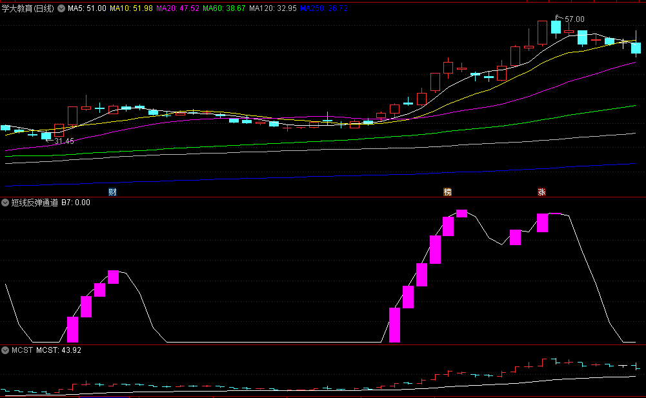Select the MA120: 32.95 label
The height and width of the screenshot is (398, 646).
tap(273, 8)
